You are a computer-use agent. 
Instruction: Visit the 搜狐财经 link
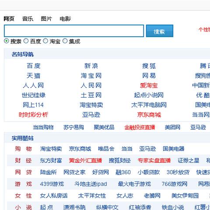pyautogui.click(x=120, y=161)
